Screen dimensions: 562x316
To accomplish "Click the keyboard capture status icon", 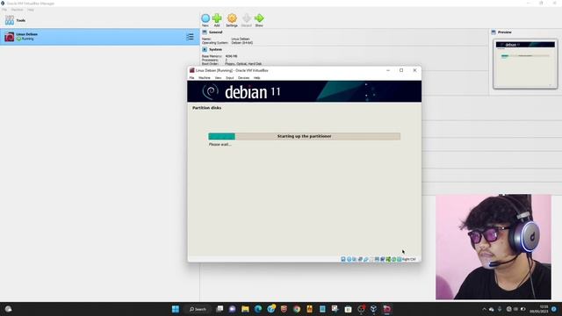I will coord(400,259).
